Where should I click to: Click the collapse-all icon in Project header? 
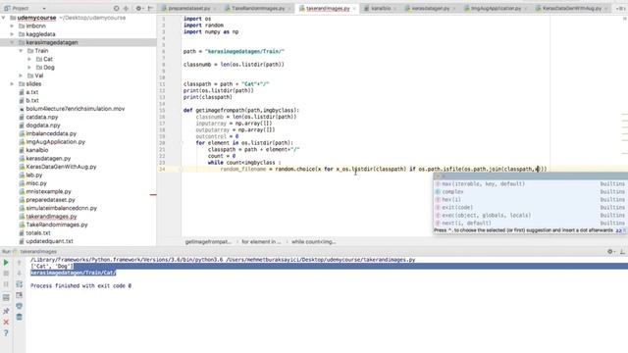pos(126,8)
